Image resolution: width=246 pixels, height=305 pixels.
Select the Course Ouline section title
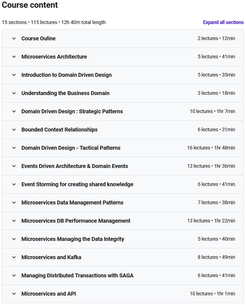pyautogui.click(x=38, y=38)
